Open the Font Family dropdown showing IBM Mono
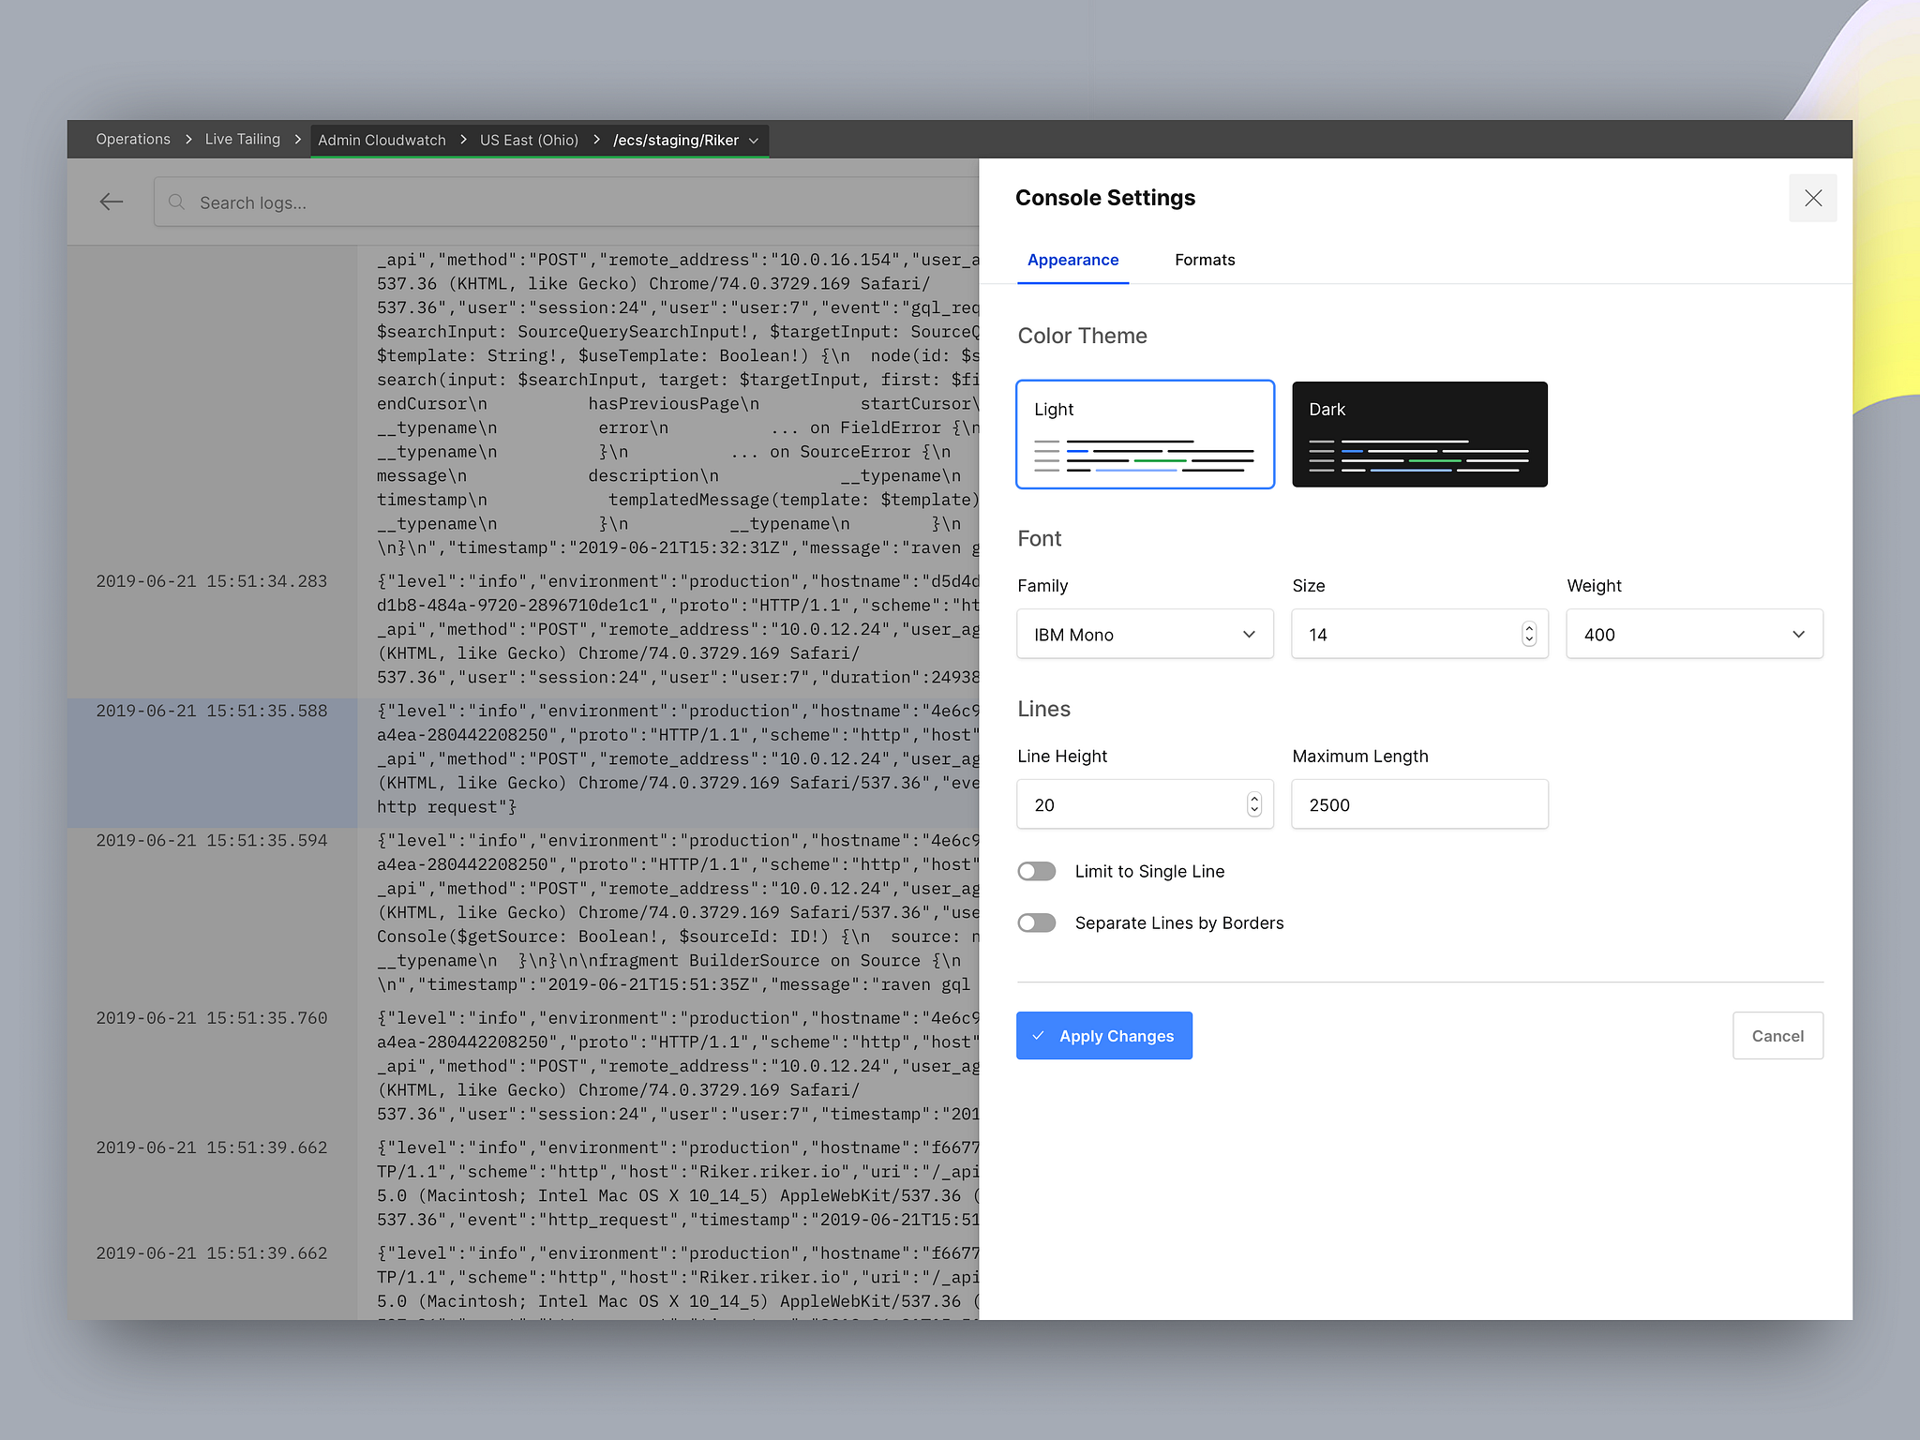This screenshot has width=1920, height=1440. point(1144,634)
